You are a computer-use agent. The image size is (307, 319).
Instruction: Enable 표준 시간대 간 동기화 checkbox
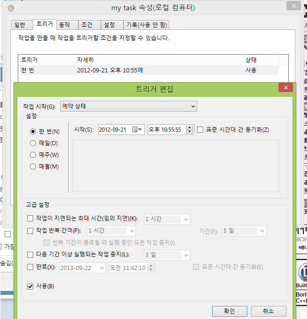tap(200, 130)
